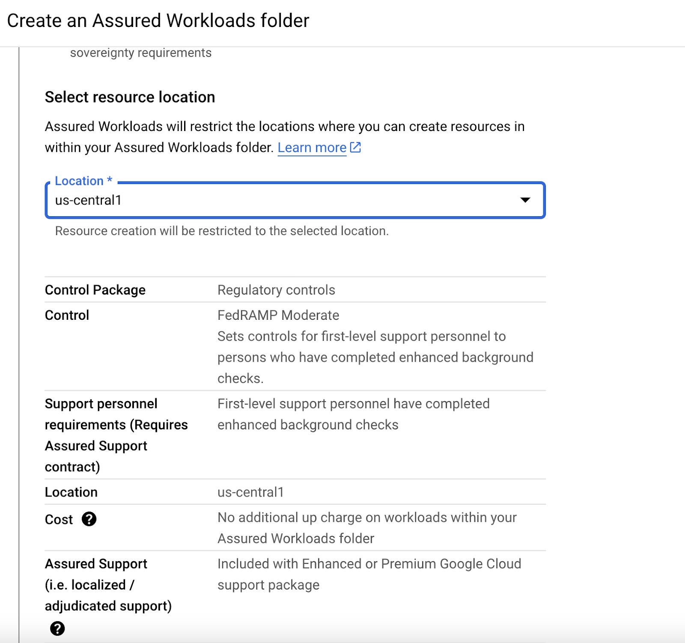Select the 'Create an Assured Workloads folder' heading
This screenshot has height=643, width=685.
[158, 21]
